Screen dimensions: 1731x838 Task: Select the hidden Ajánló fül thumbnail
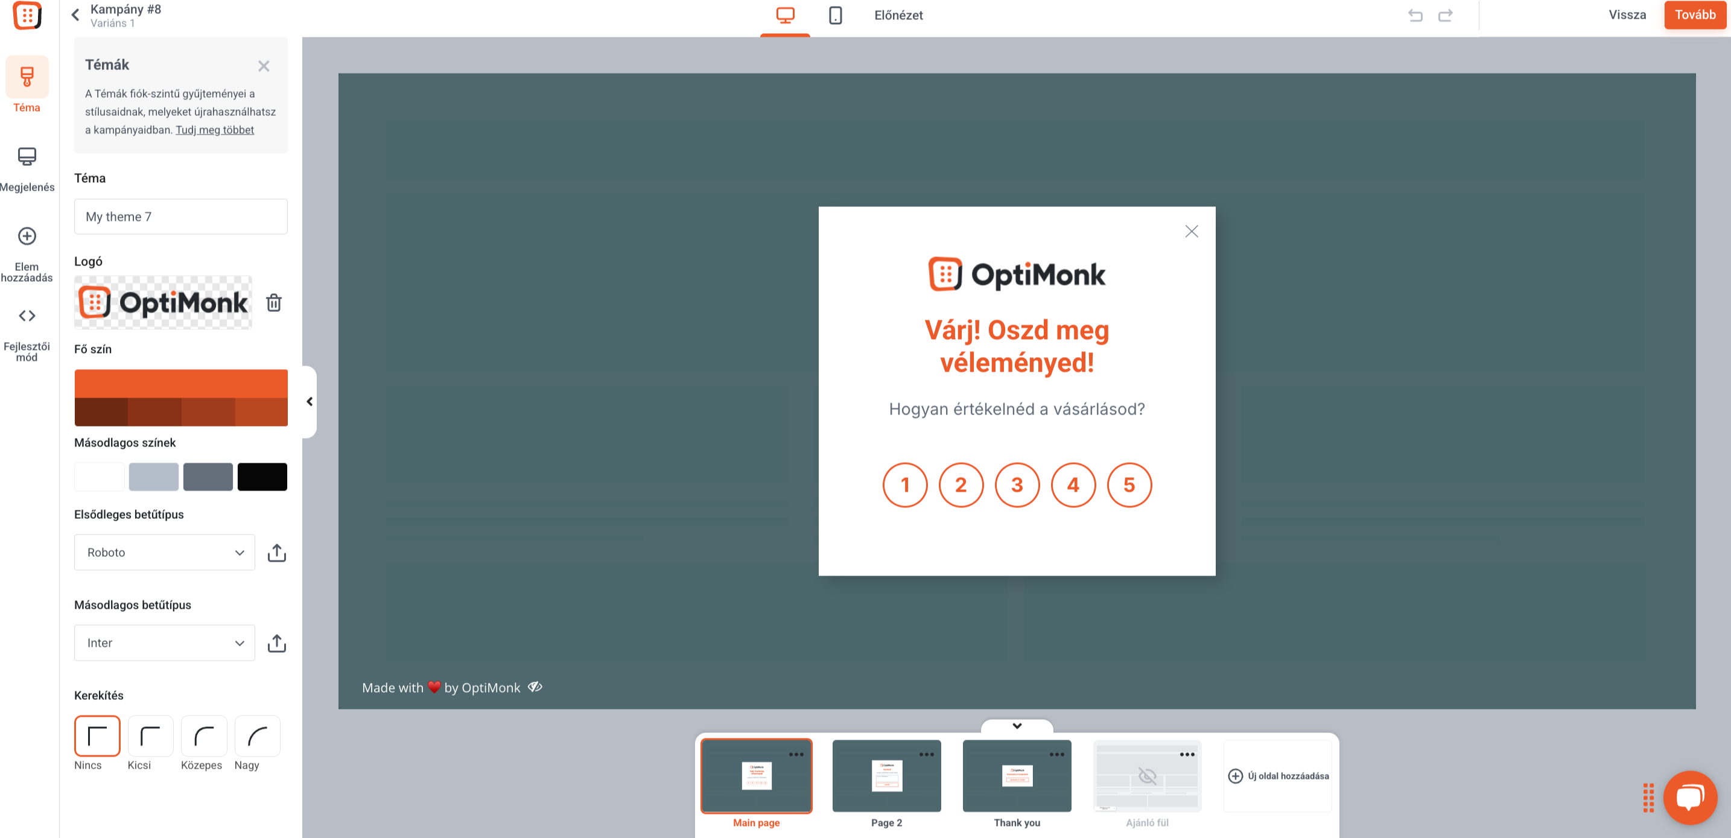(x=1147, y=776)
